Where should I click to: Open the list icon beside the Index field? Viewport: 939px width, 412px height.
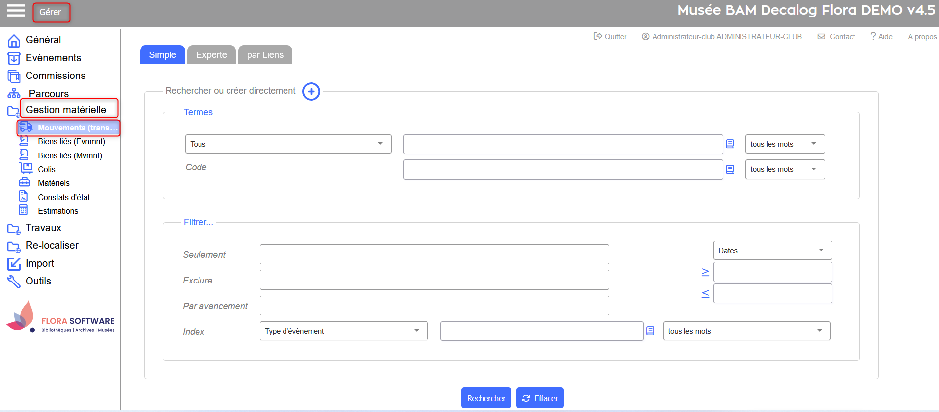(650, 331)
